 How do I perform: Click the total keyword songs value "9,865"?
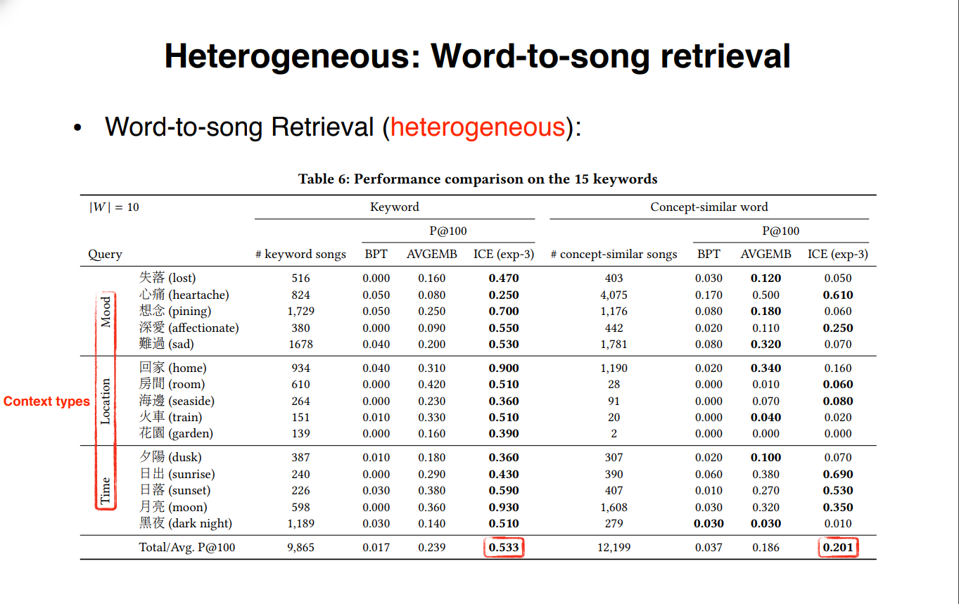(x=300, y=547)
